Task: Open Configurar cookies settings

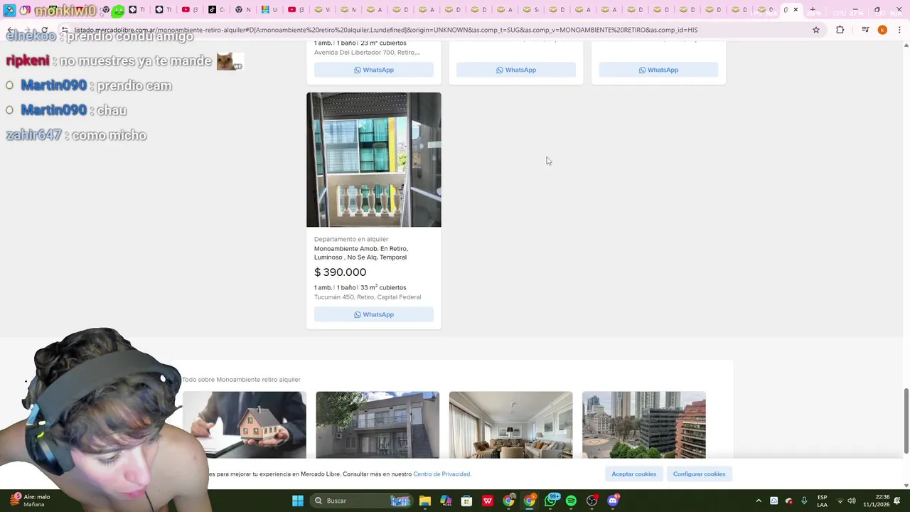Action: click(x=699, y=474)
